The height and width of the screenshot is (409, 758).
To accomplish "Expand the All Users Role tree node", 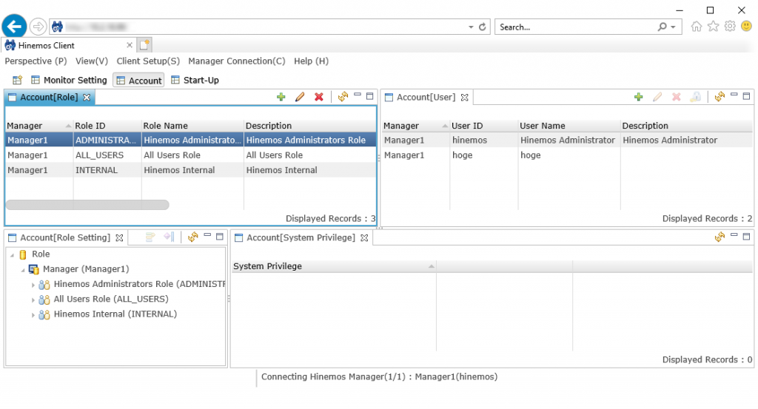I will 33,300.
